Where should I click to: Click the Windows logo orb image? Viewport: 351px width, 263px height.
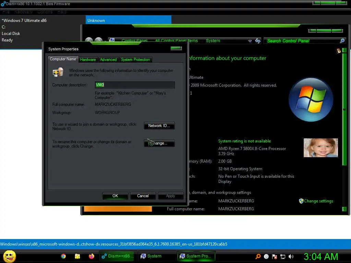pyautogui.click(x=311, y=100)
